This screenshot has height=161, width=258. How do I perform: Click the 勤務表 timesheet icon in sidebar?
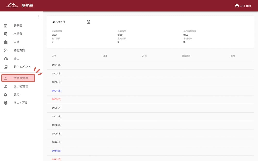click(x=6, y=26)
